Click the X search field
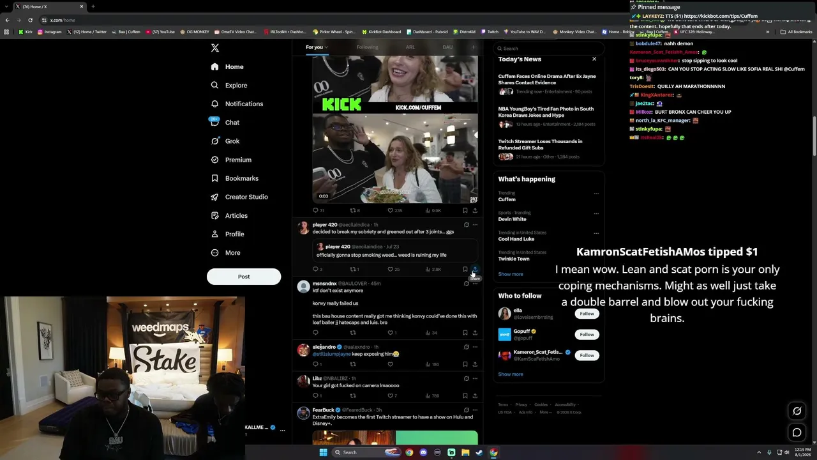Image resolution: width=817 pixels, height=460 pixels. (548, 49)
